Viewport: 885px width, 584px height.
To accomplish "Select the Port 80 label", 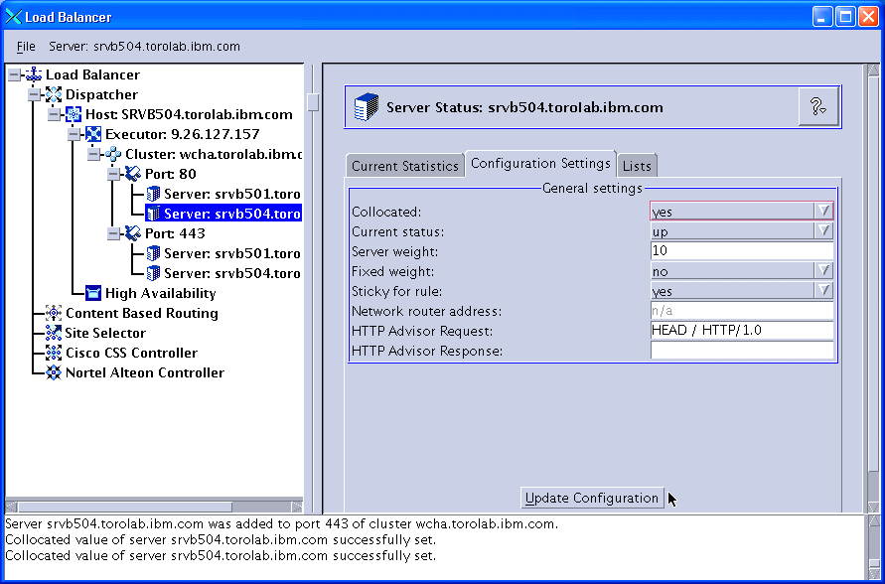I will (x=171, y=174).
